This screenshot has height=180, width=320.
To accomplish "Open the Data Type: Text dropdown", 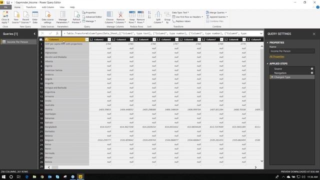I will 180,12.
